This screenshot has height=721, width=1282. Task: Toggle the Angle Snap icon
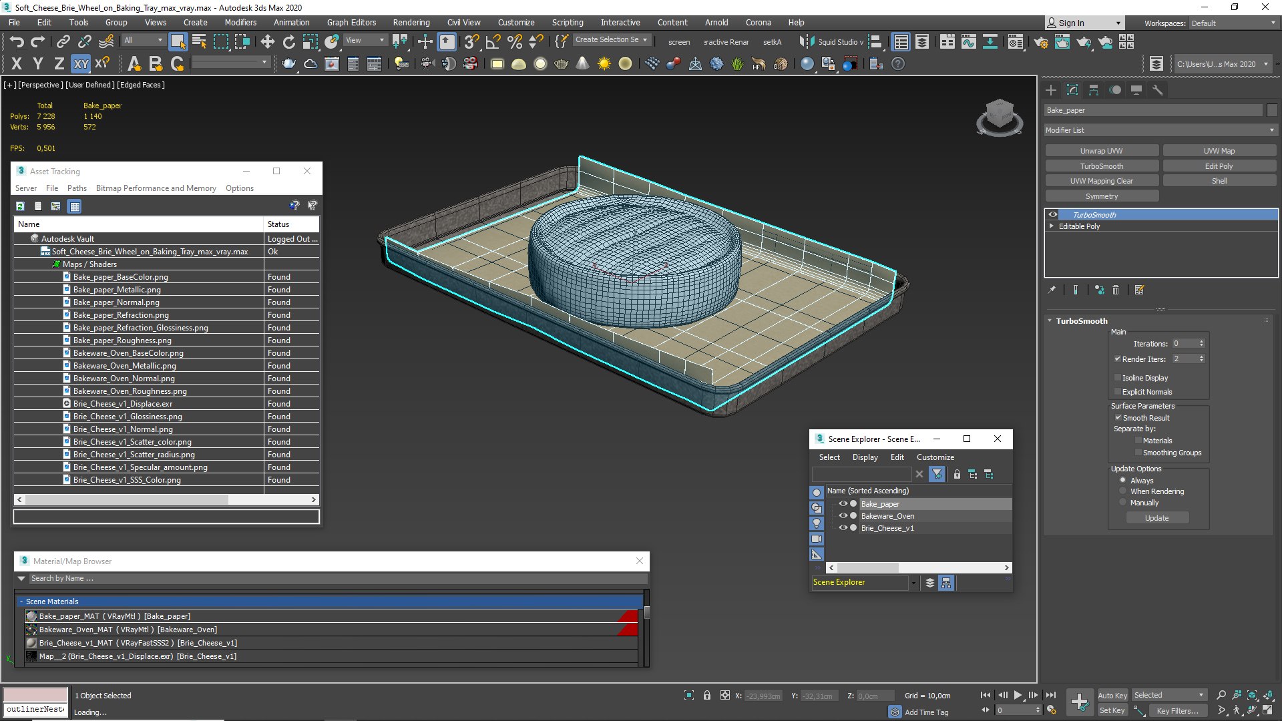click(493, 41)
